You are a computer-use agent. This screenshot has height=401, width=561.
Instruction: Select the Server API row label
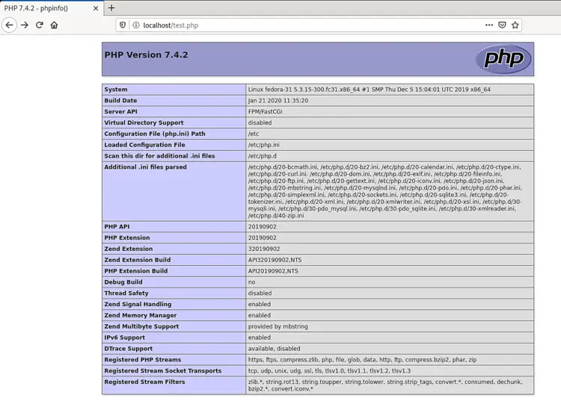pyautogui.click(x=121, y=112)
